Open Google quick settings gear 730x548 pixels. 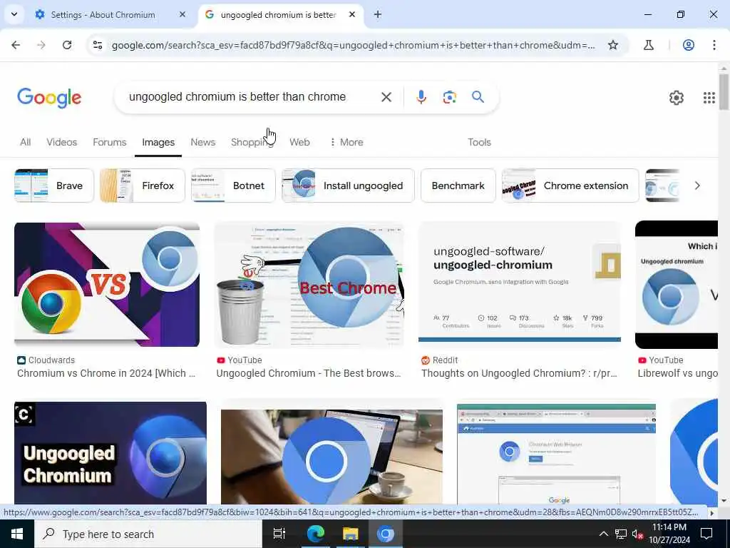(x=677, y=98)
